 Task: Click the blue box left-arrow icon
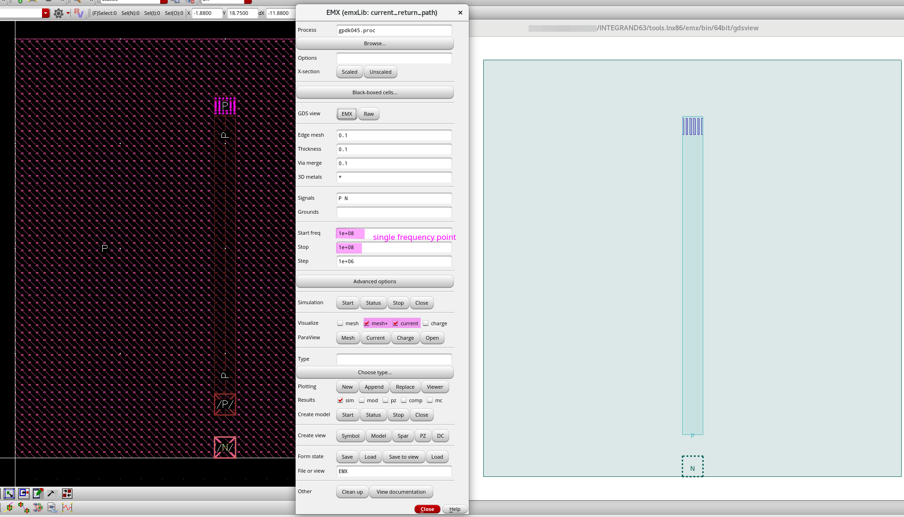23,493
